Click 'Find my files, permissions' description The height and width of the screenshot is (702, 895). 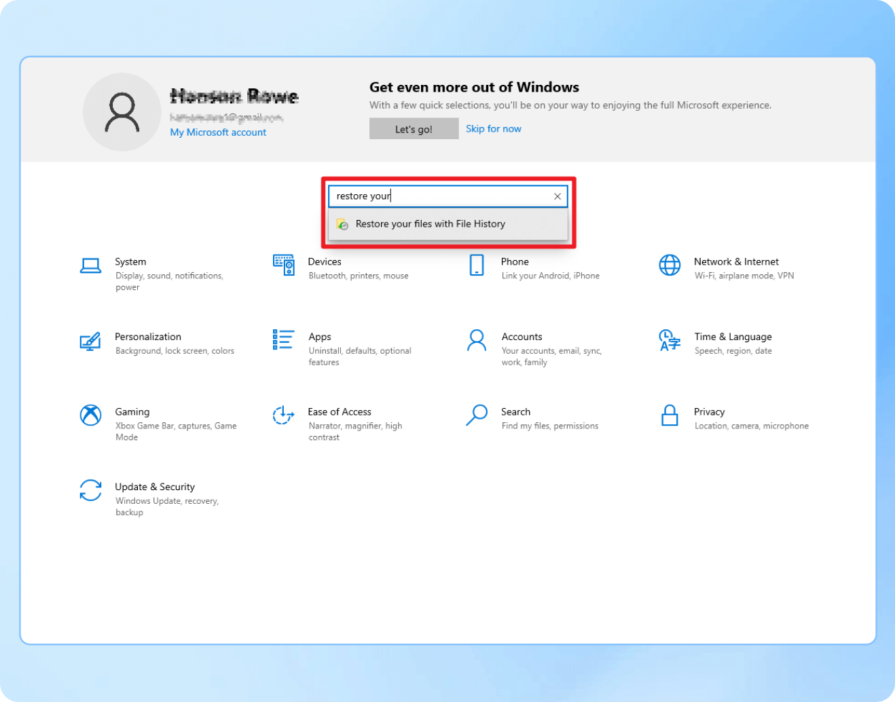550,426
